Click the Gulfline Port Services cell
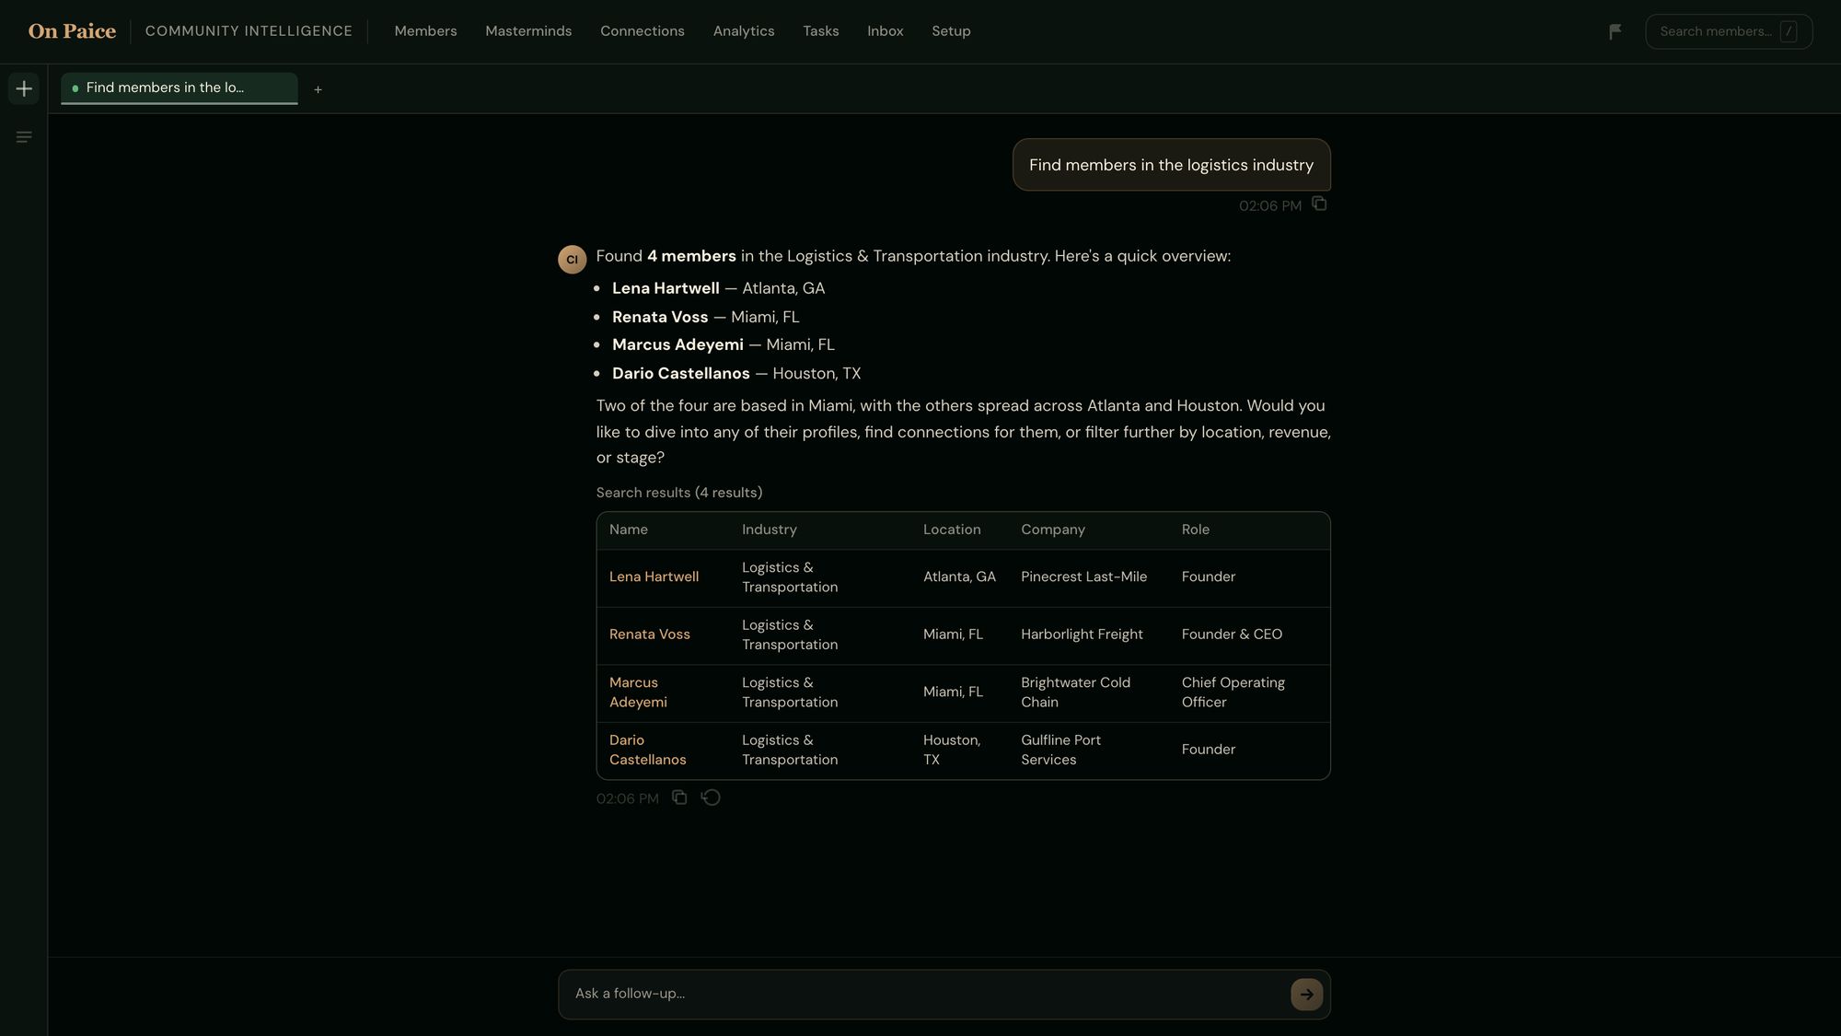Screen dimensions: 1841x1036 click(x=1060, y=750)
